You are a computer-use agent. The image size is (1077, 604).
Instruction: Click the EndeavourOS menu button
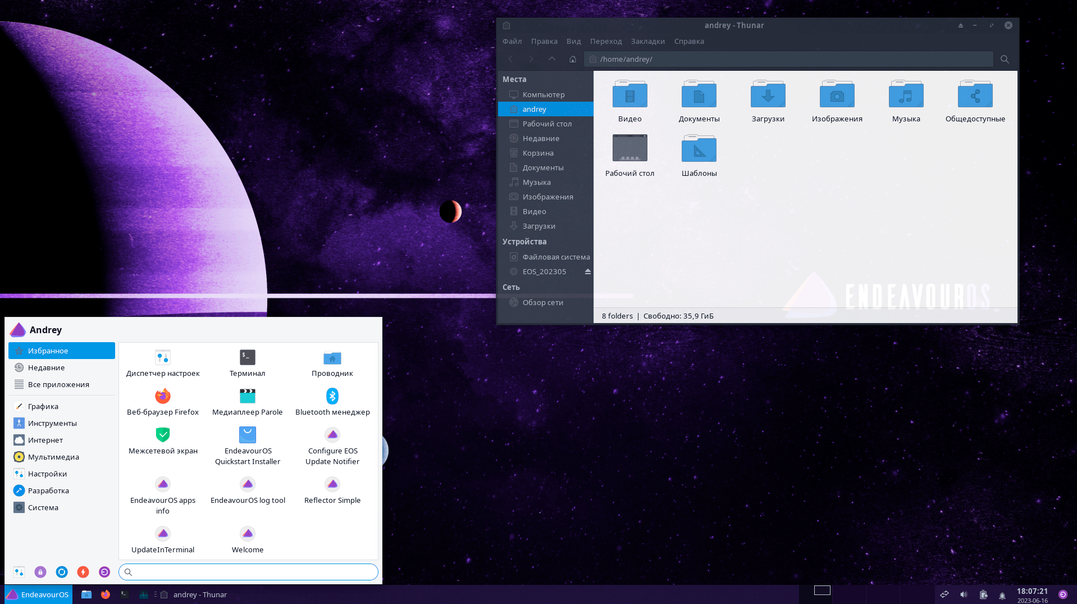click(38, 594)
